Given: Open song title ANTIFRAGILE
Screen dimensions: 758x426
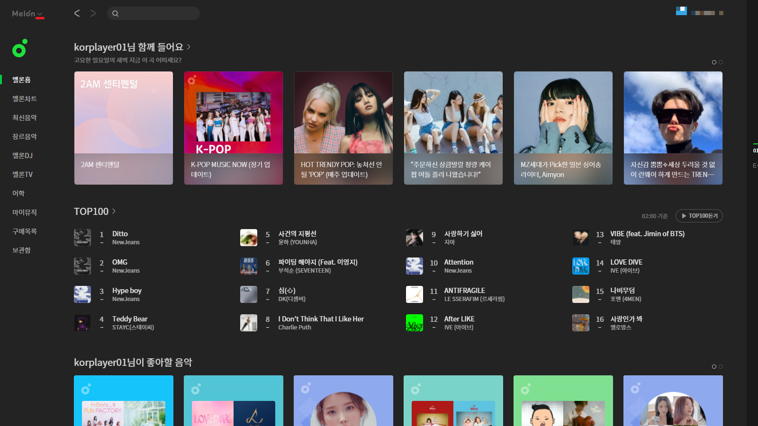Looking at the screenshot, I should pos(465,291).
